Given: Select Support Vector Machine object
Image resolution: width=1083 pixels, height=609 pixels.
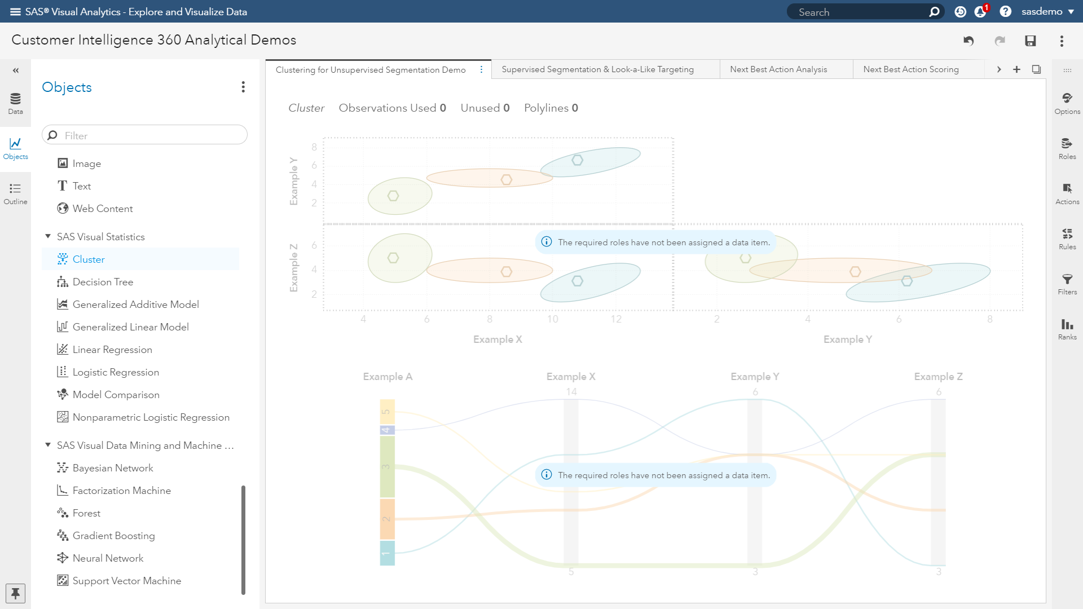Looking at the screenshot, I should pyautogui.click(x=127, y=581).
